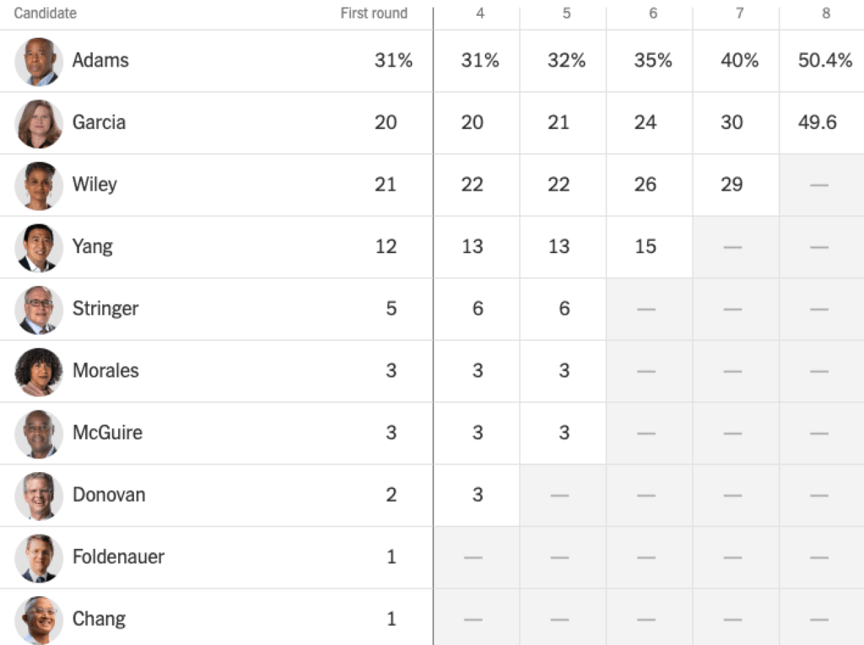The height and width of the screenshot is (645, 864).
Task: Click Garcia's candidate photo
Action: [x=39, y=123]
